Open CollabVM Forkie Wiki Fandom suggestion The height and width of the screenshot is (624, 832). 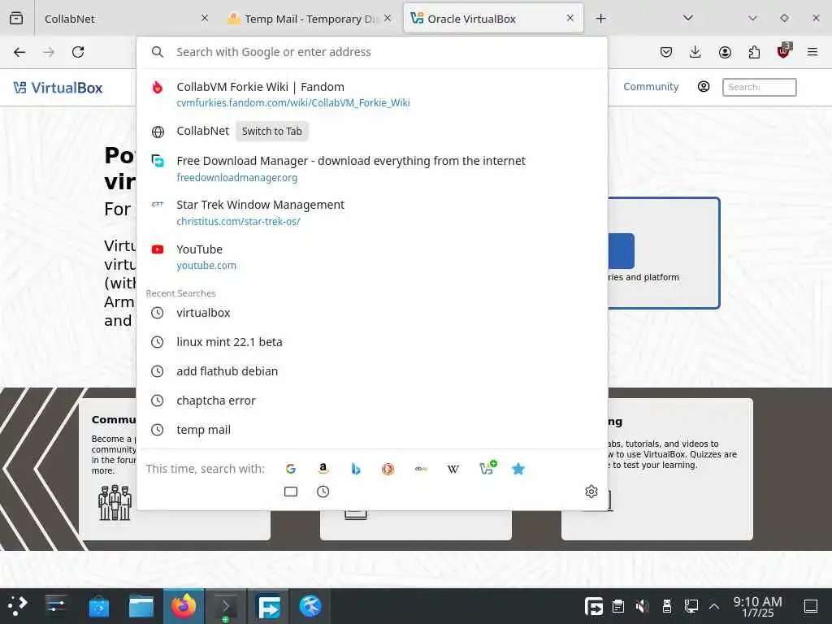(x=372, y=94)
